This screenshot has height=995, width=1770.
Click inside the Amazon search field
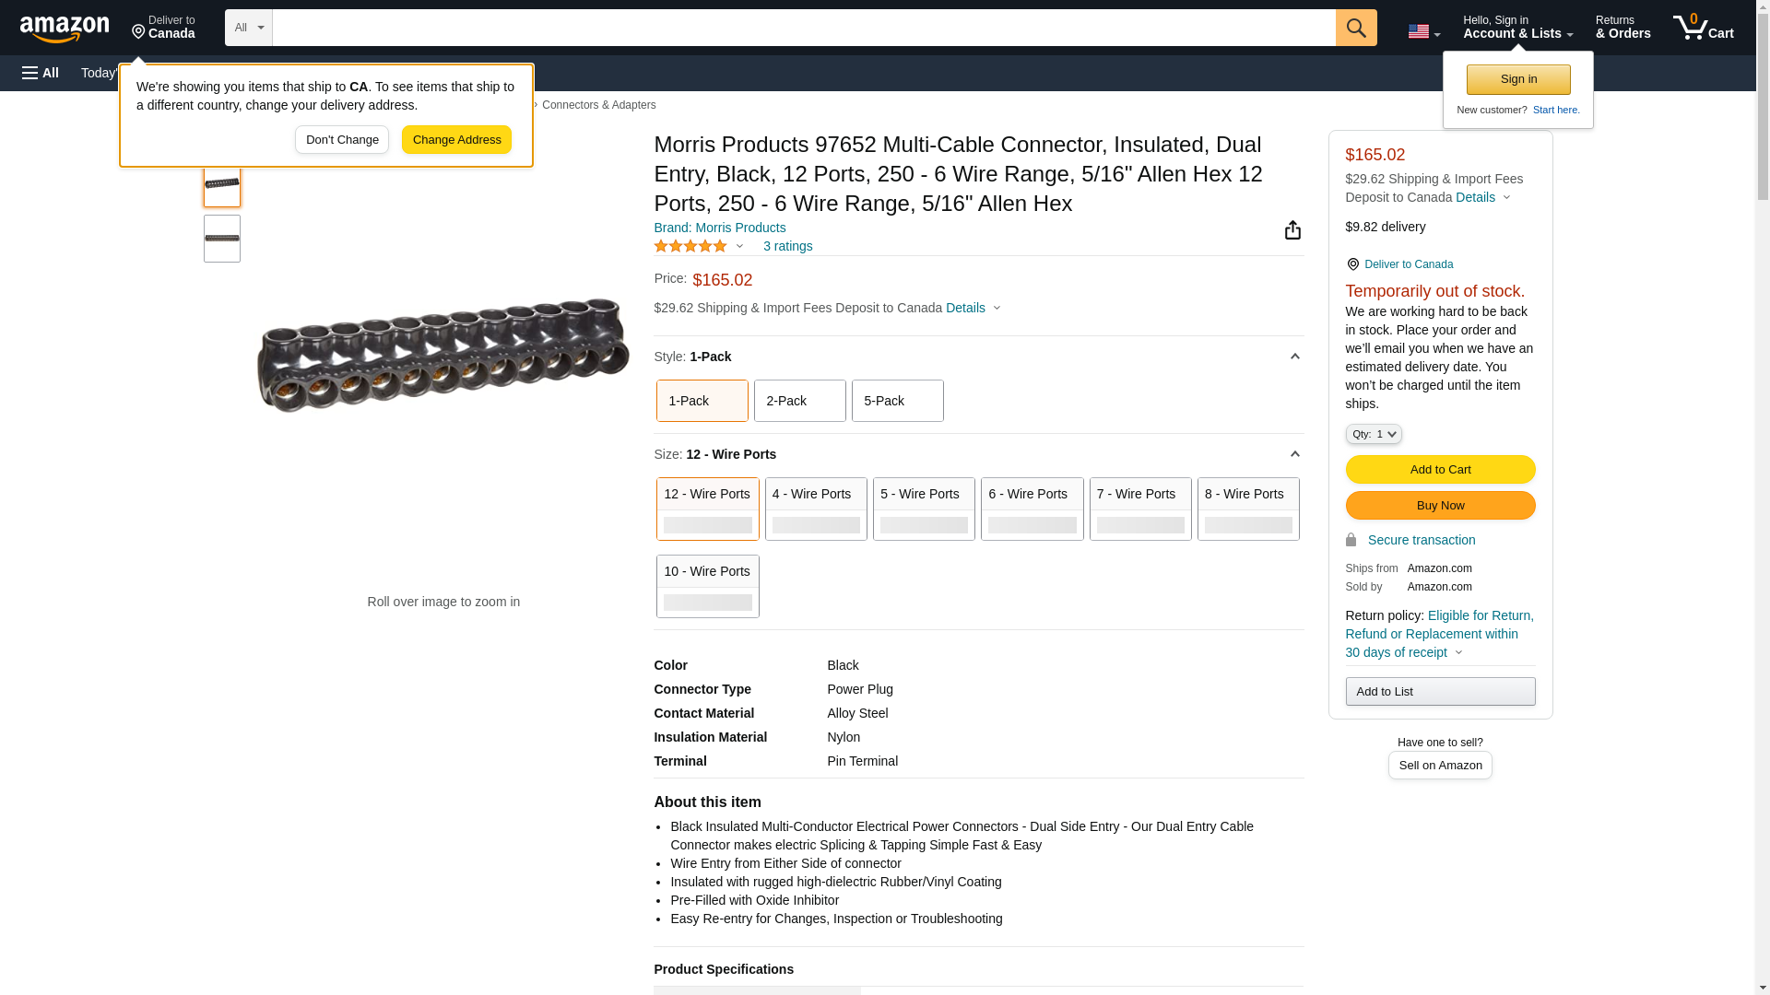(802, 28)
